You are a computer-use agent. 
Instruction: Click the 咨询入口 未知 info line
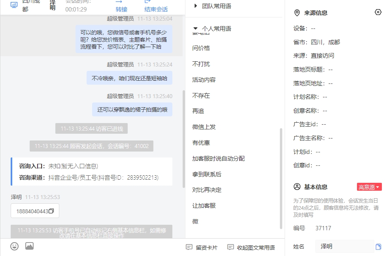pos(59,166)
